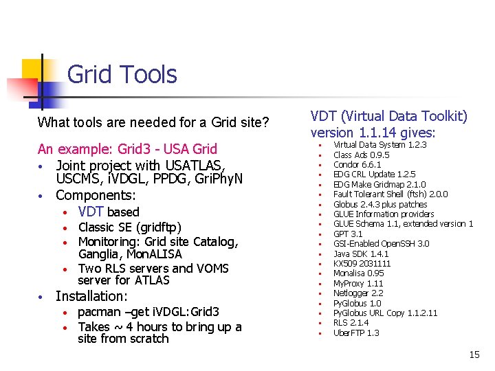Click 'GLUE Schema 1.1, extended version 1'
This screenshot has width=495, height=371.
(403, 224)
